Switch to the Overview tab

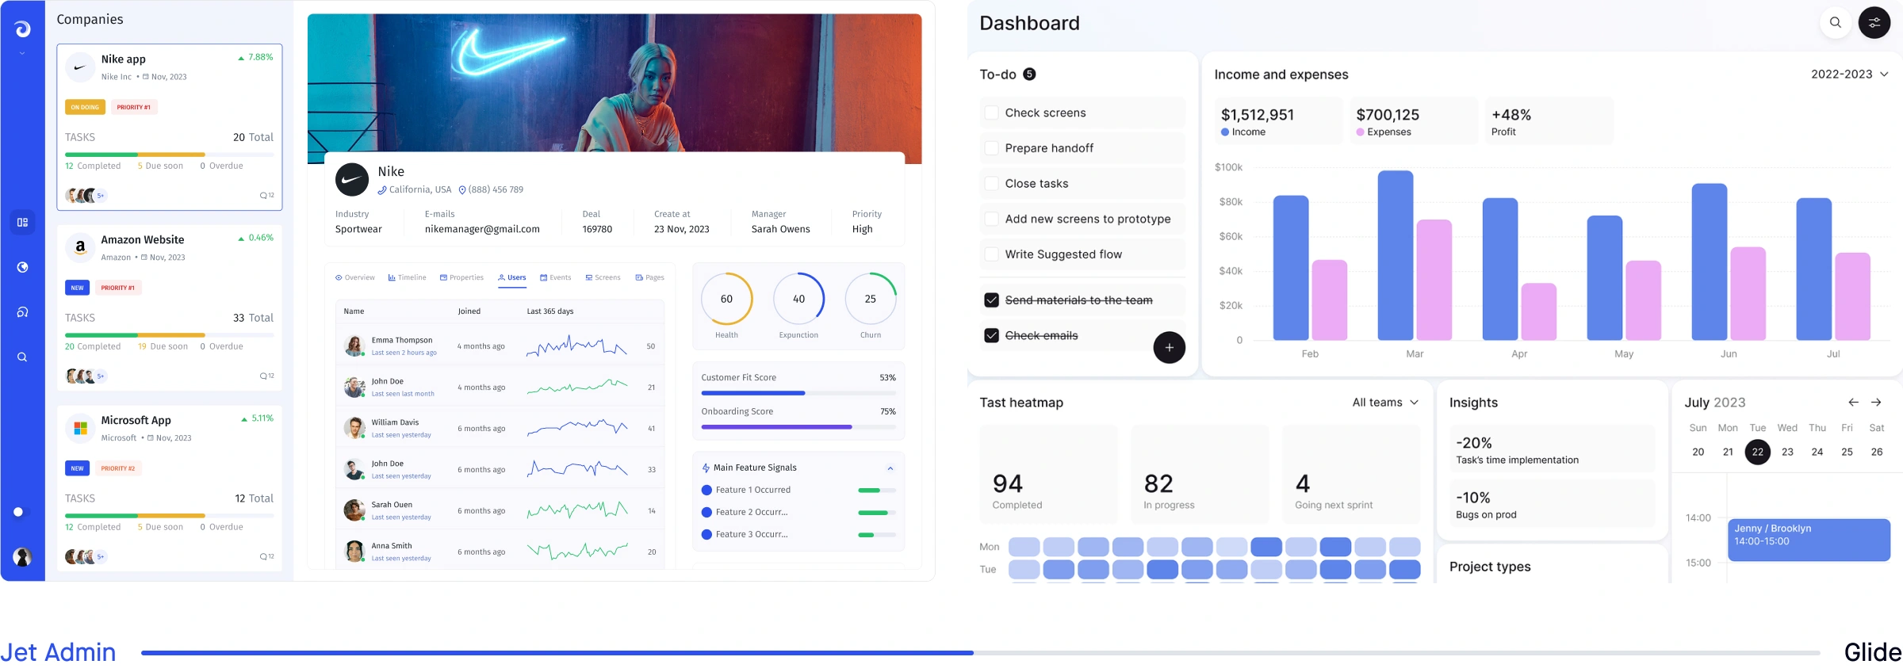pos(355,277)
